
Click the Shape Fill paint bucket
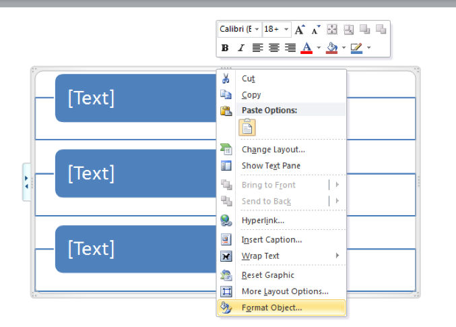(x=331, y=48)
